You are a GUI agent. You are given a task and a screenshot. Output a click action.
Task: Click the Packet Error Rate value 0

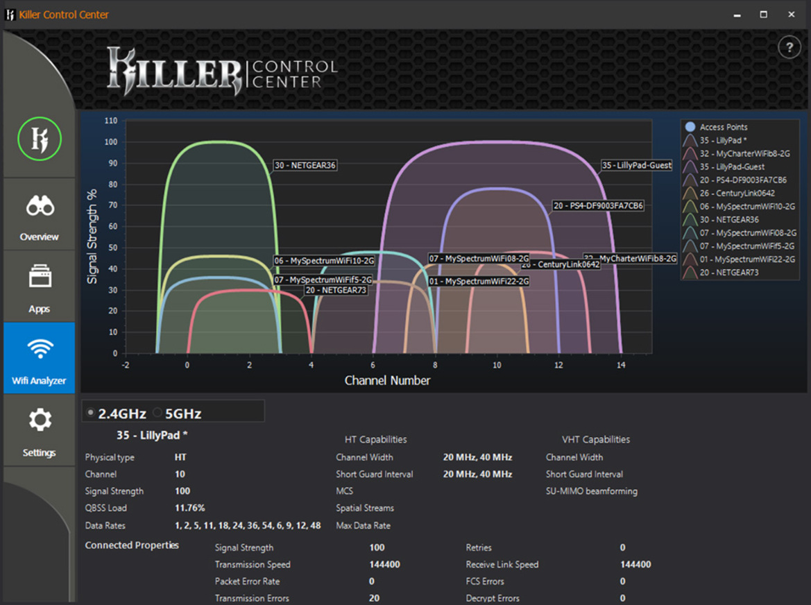point(372,581)
